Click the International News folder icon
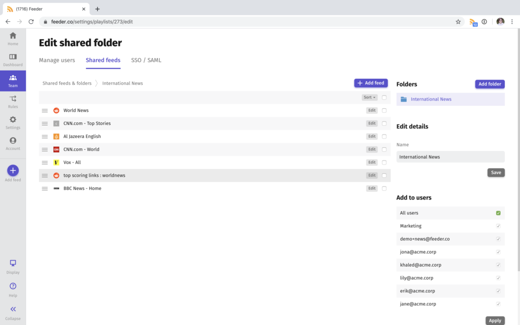 tap(404, 99)
